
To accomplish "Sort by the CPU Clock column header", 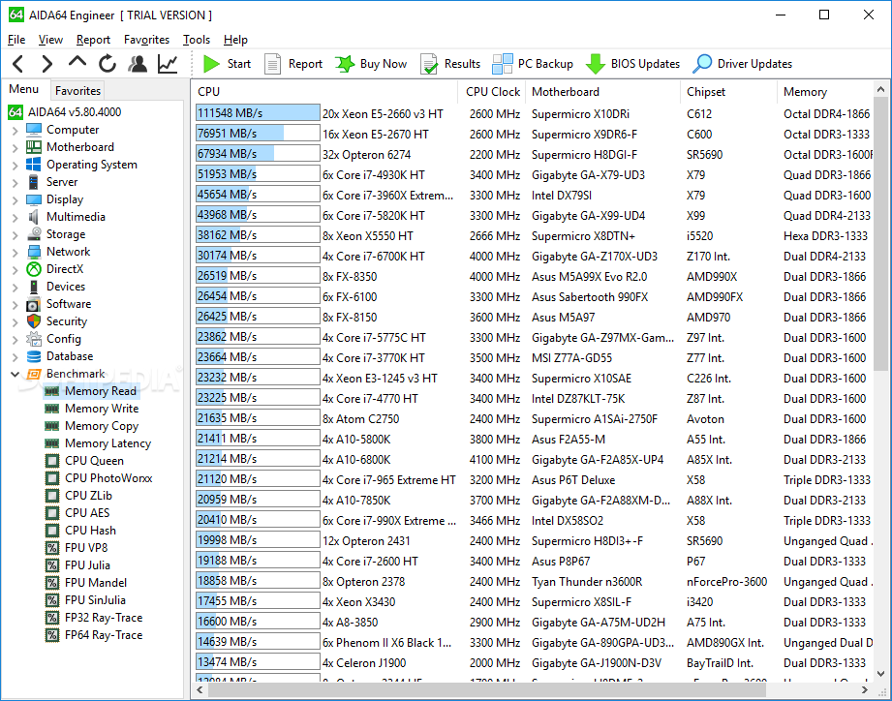I will [x=493, y=92].
